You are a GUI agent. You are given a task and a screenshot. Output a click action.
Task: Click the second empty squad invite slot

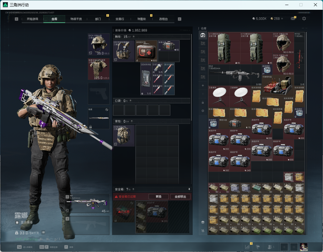pos(294,247)
